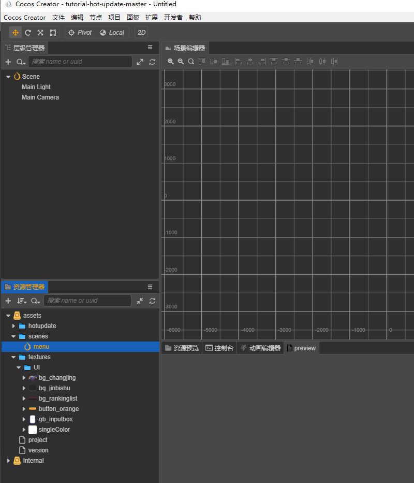The height and width of the screenshot is (483, 414).
Task: Align nodes to right edge
Action: (262, 61)
